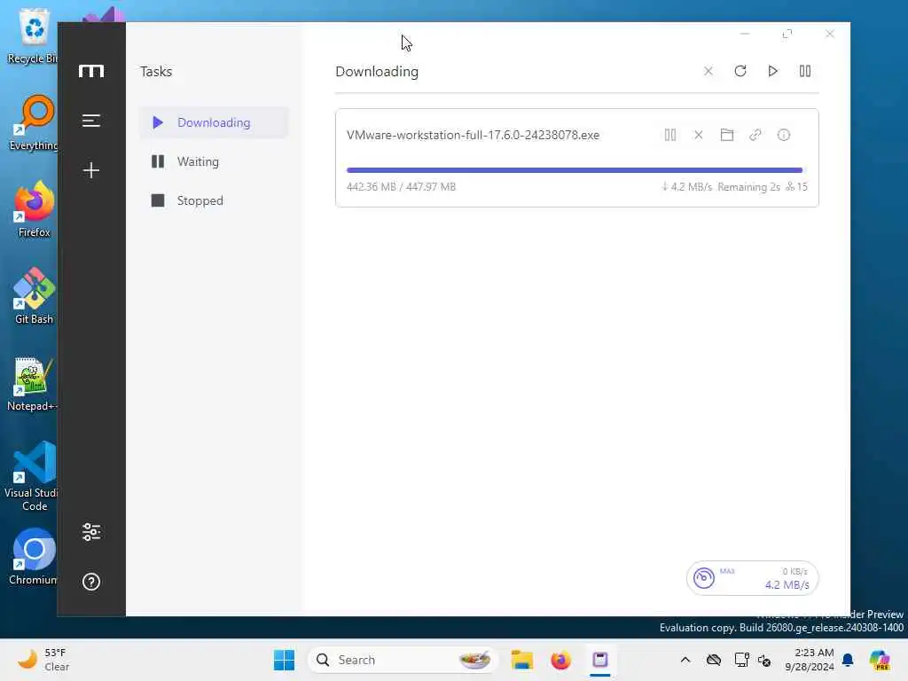Screen dimensions: 908x681
Task: Switch to the Stopped task list
Action: pyautogui.click(x=214, y=200)
